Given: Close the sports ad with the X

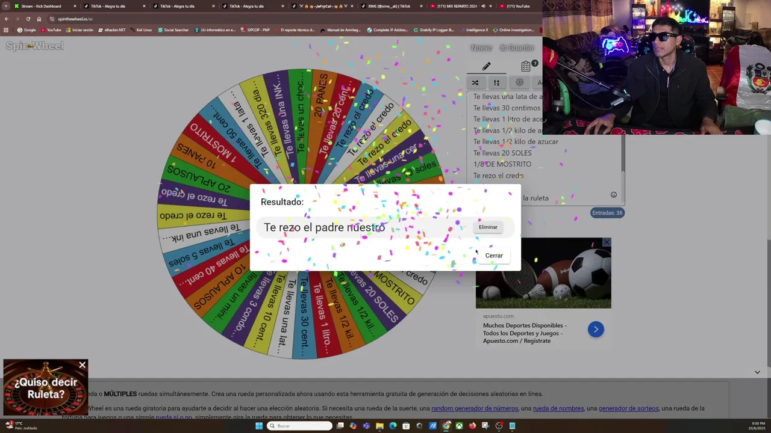Looking at the screenshot, I should (x=607, y=242).
